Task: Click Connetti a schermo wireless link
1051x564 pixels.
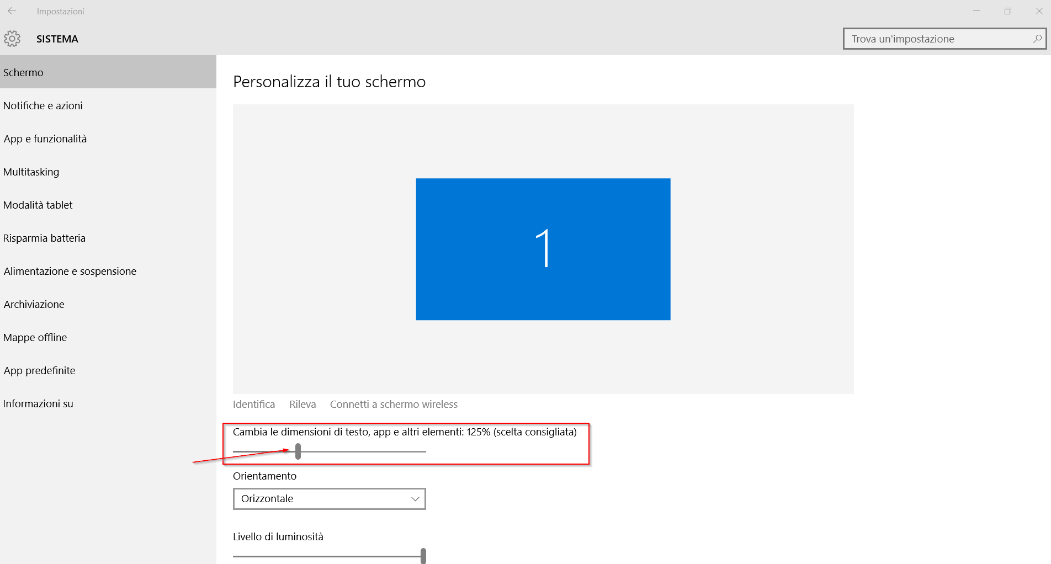Action: pyautogui.click(x=394, y=404)
